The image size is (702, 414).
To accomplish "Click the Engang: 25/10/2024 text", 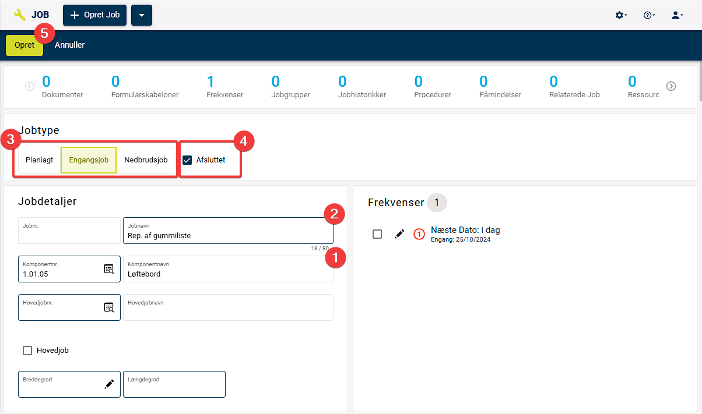I will pos(461,239).
